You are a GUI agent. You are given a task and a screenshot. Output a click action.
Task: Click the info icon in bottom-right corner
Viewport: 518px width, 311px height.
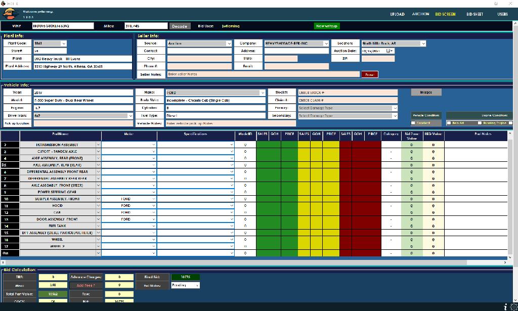point(505,306)
